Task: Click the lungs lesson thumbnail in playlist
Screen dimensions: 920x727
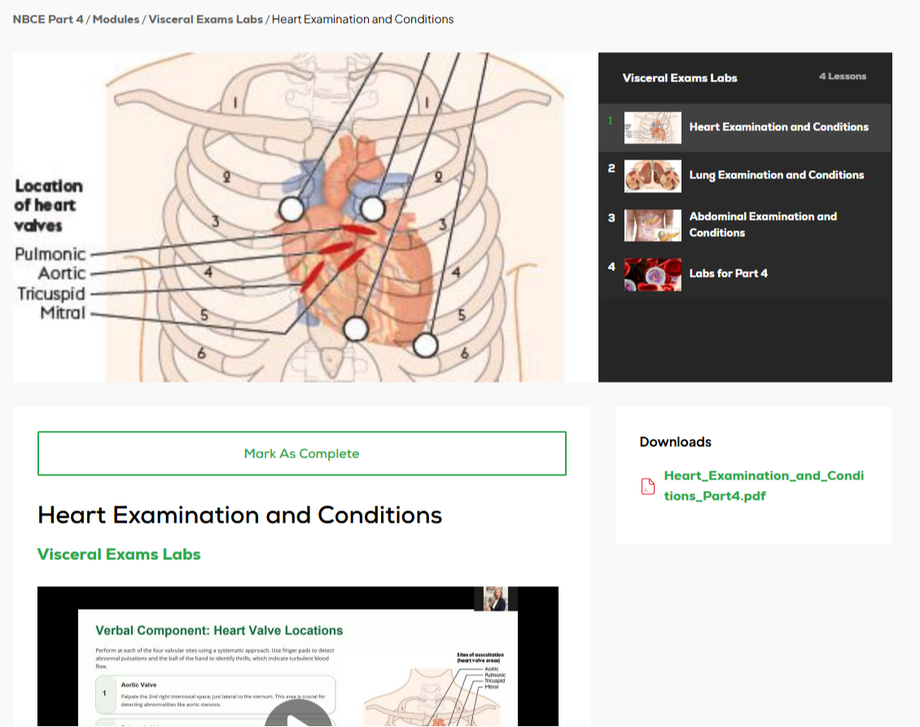Action: (x=652, y=176)
